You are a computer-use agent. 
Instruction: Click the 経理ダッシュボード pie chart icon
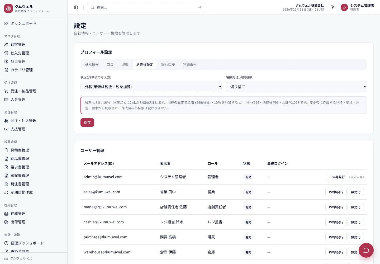pos(6,243)
